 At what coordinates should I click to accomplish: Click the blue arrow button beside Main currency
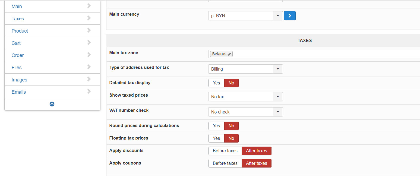pyautogui.click(x=290, y=16)
